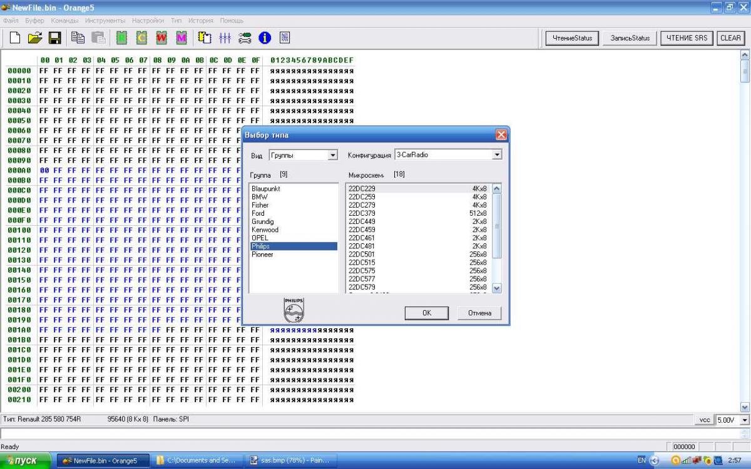The image size is (751, 469).
Task: Select BMW in the group list
Action: [293, 196]
